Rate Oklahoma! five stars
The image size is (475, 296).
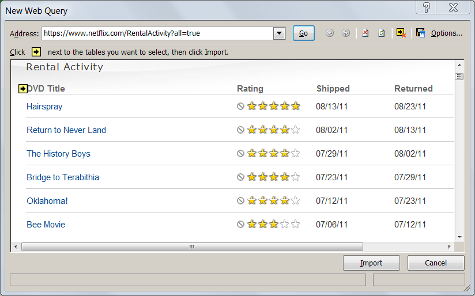coord(295,200)
